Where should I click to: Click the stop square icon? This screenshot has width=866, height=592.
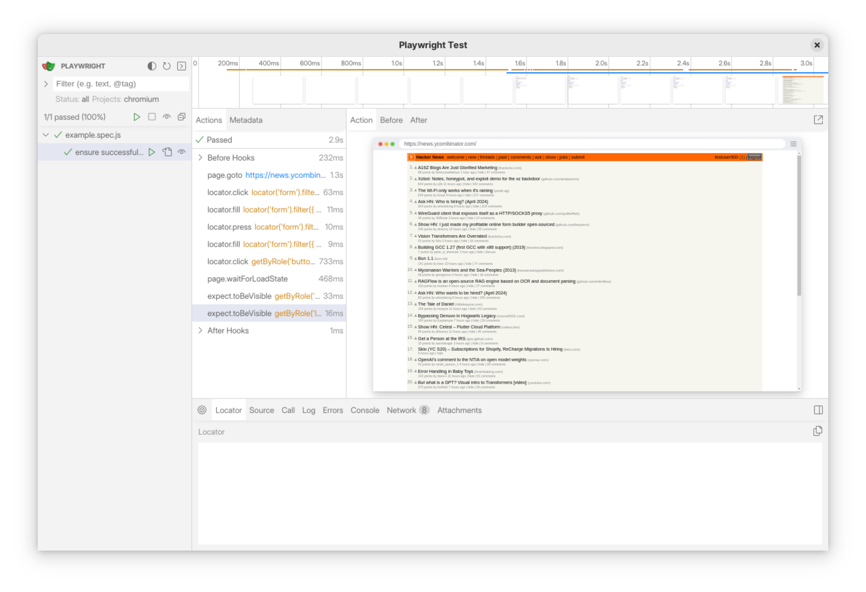pyautogui.click(x=152, y=117)
